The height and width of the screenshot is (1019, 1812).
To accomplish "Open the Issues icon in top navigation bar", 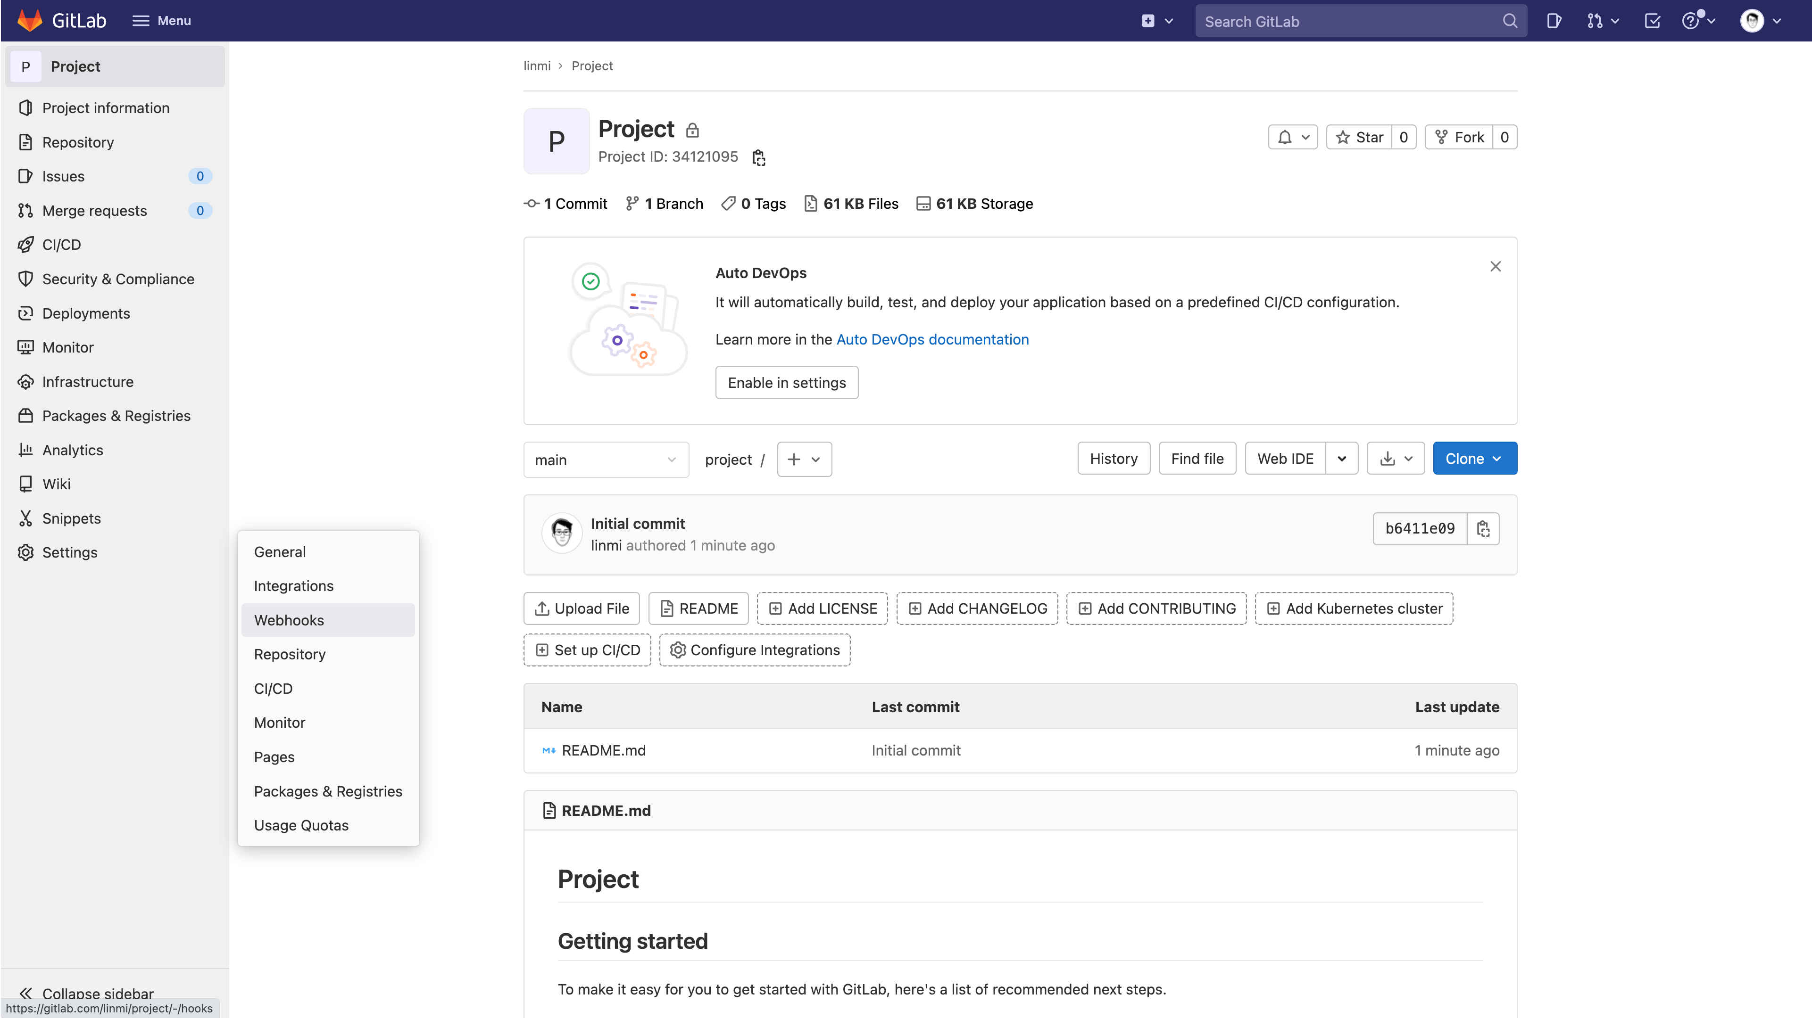I will click(1554, 21).
